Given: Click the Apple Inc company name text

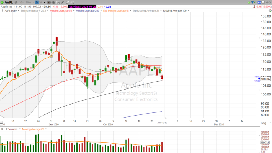Looking at the screenshot, I should pyautogui.click(x=7, y=7).
